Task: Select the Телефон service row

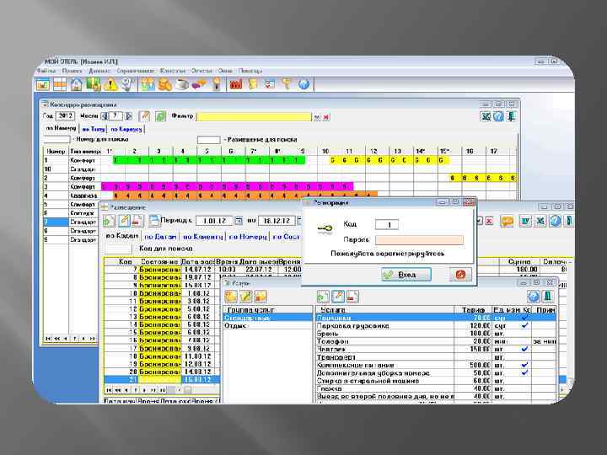Action: [436, 341]
